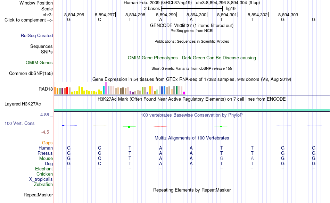The height and width of the screenshot is (203, 330).
Task: Open 'Publications: Sequences in Scientific Articles' title
Action: (x=192, y=41)
